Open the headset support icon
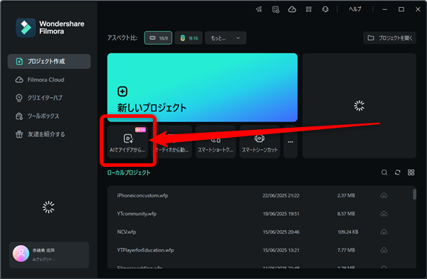The height and width of the screenshot is (279, 427). click(325, 9)
